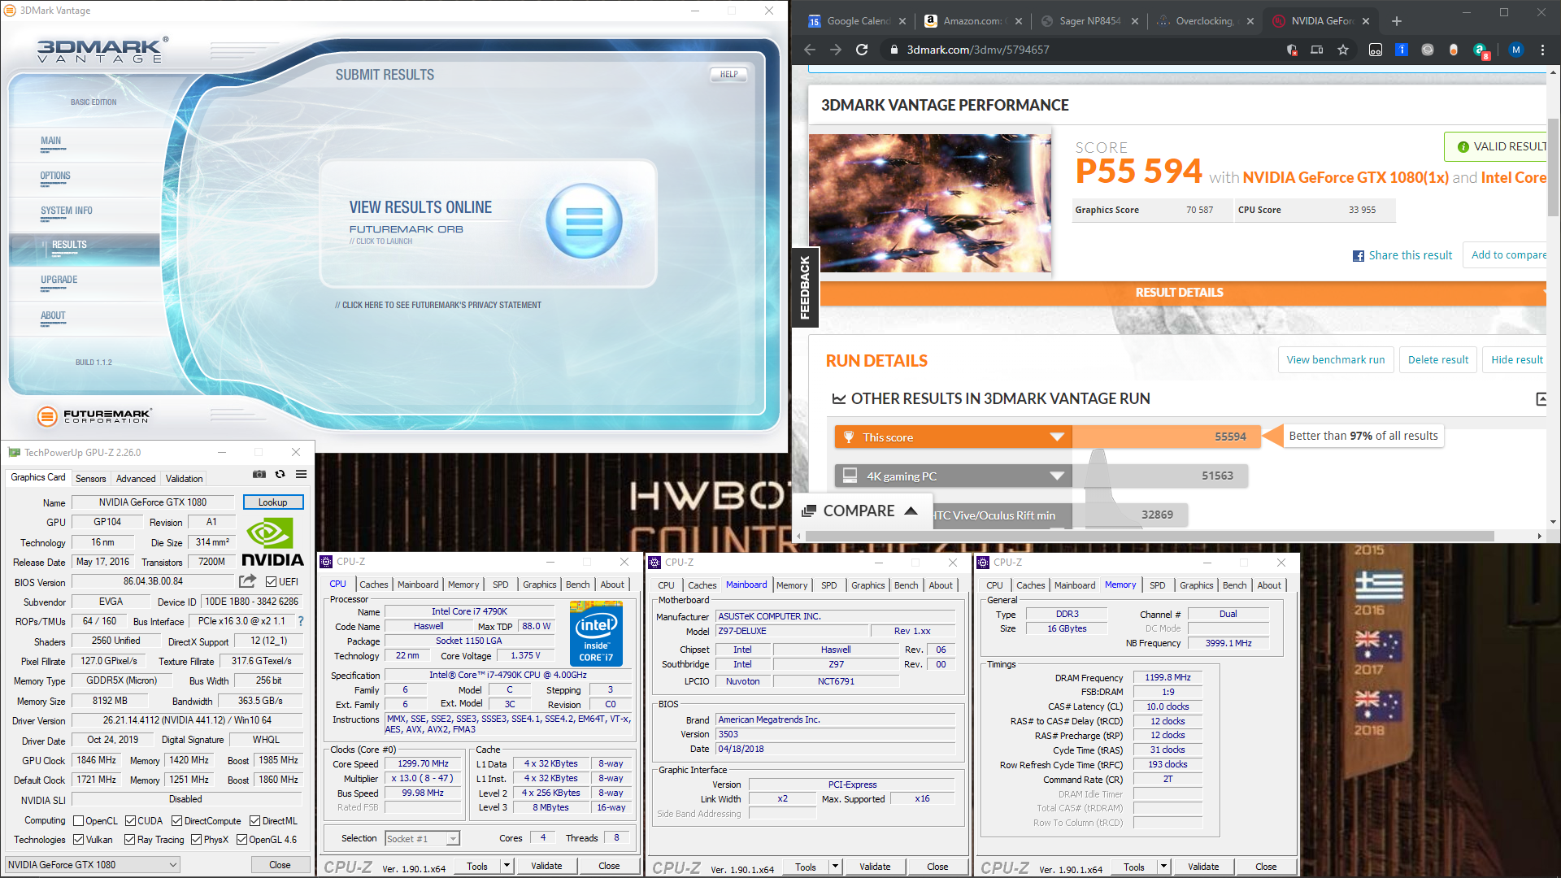Toggle the Vulkan checkbox
Image resolution: width=1561 pixels, height=878 pixels.
[79, 840]
